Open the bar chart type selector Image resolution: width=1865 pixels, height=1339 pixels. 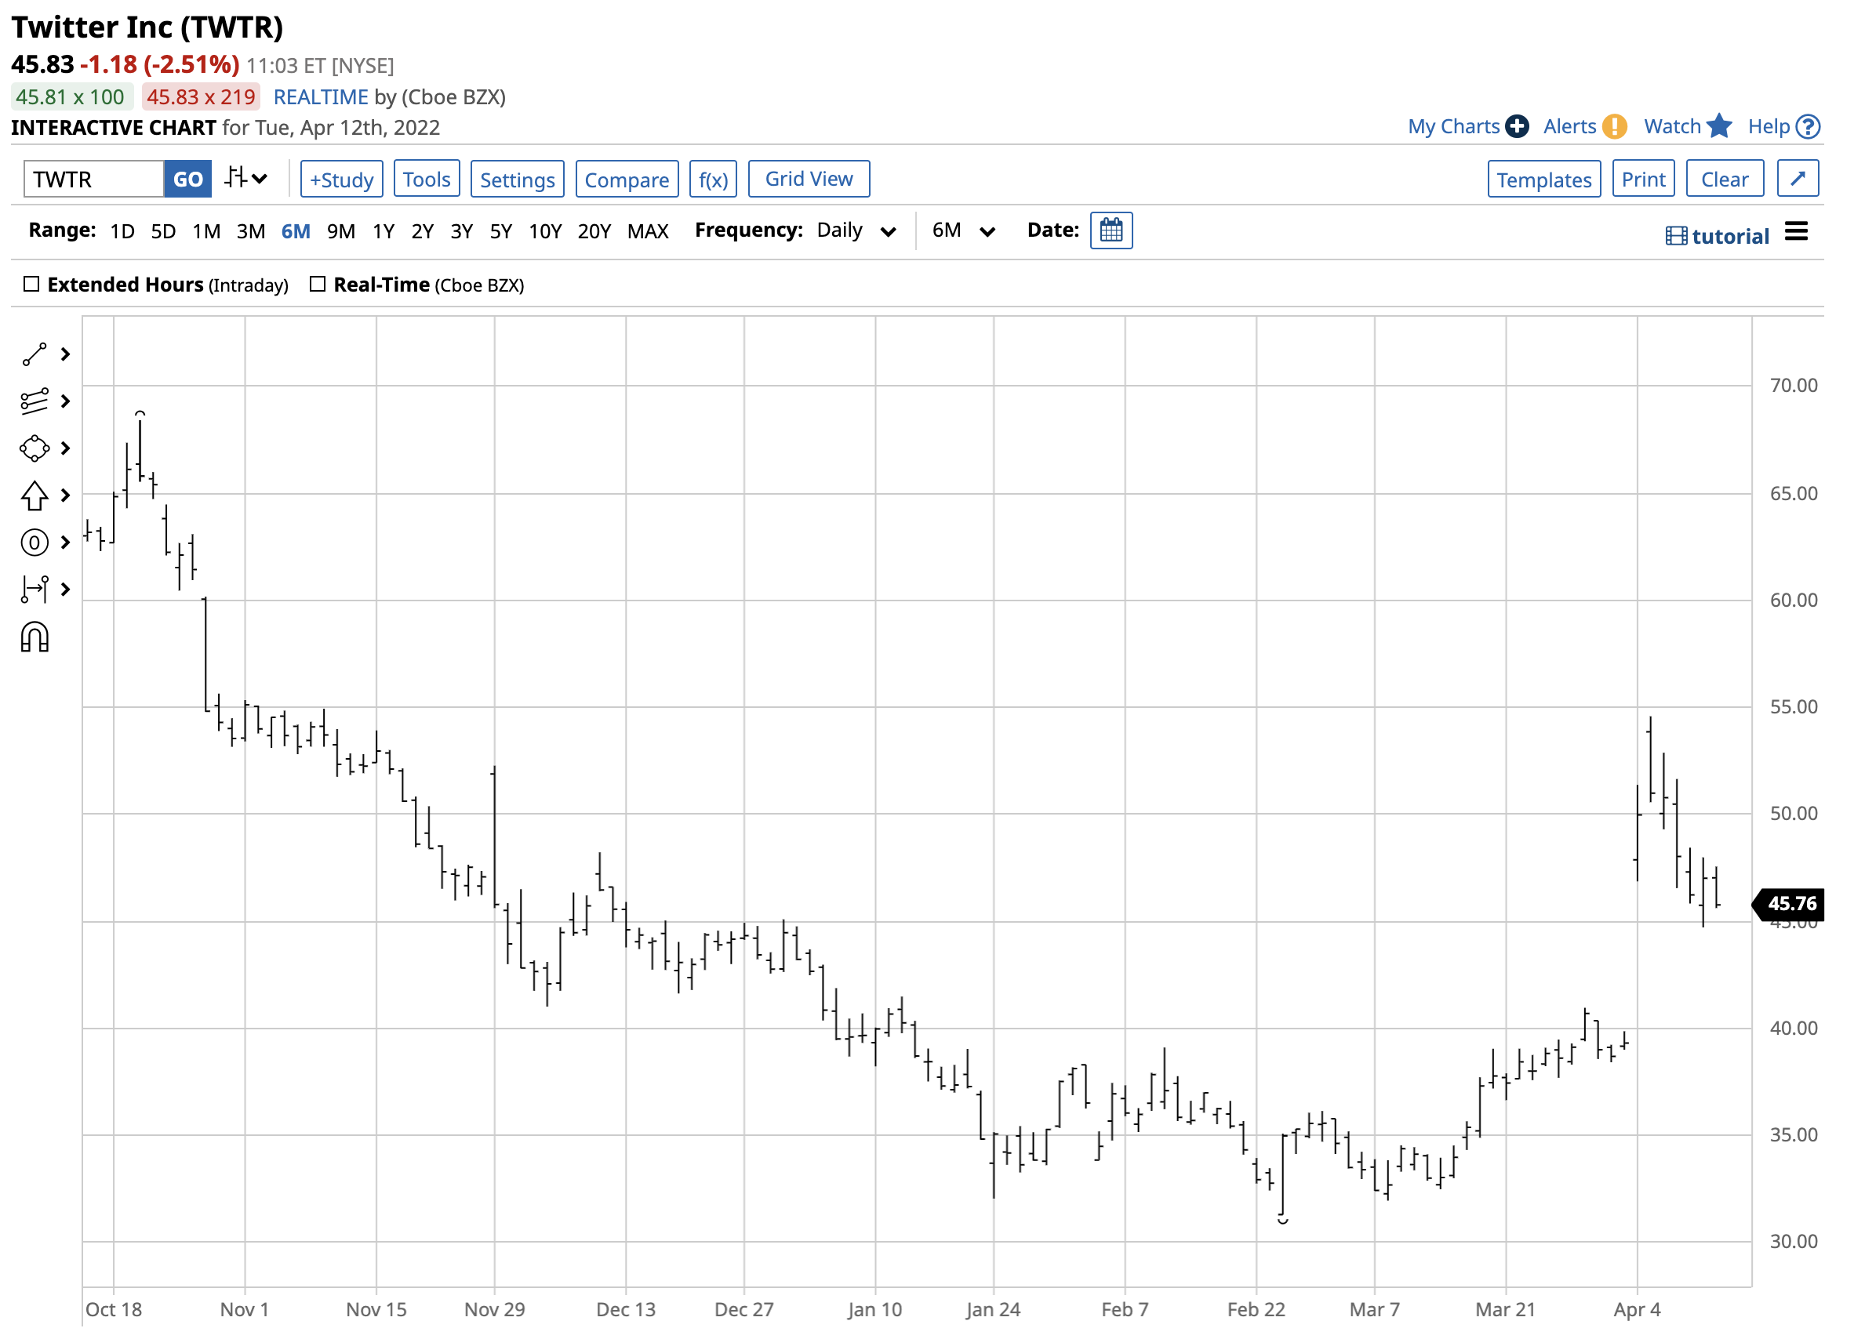pos(247,179)
